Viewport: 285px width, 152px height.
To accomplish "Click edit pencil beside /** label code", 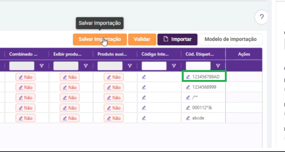I will point(188,97).
